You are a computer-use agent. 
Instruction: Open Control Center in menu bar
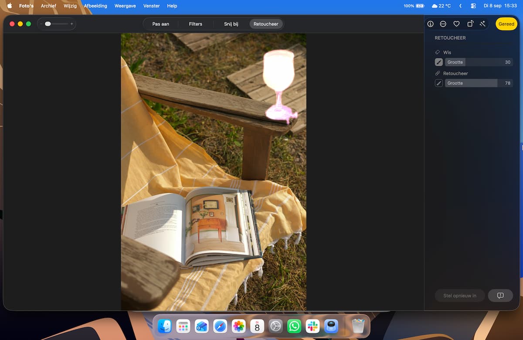(473, 6)
